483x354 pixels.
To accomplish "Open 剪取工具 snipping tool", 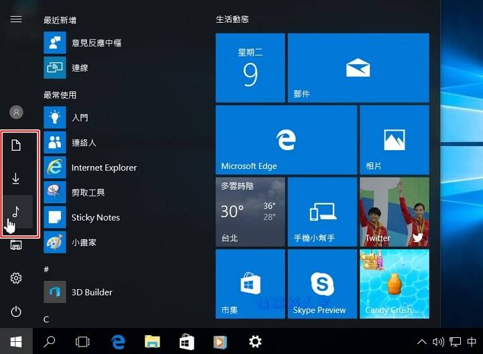I will point(74,192).
